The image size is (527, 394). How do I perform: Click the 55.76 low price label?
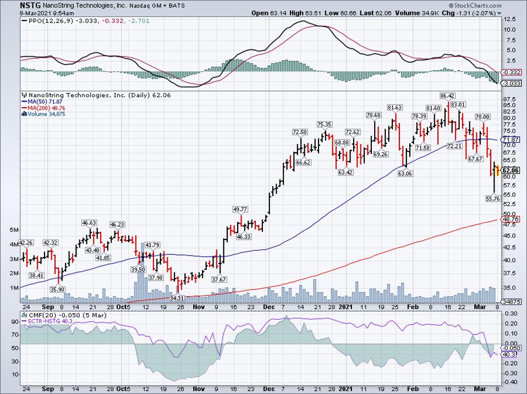click(493, 199)
